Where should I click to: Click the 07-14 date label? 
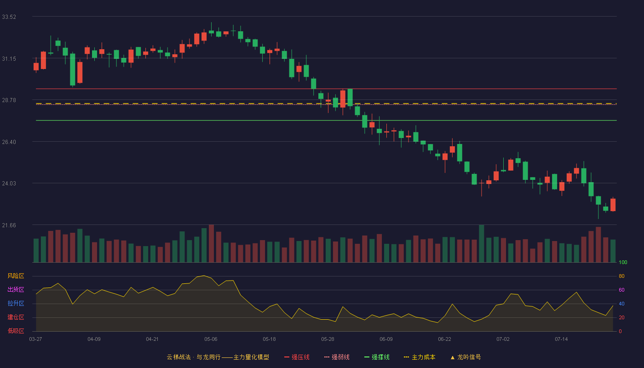coord(561,339)
